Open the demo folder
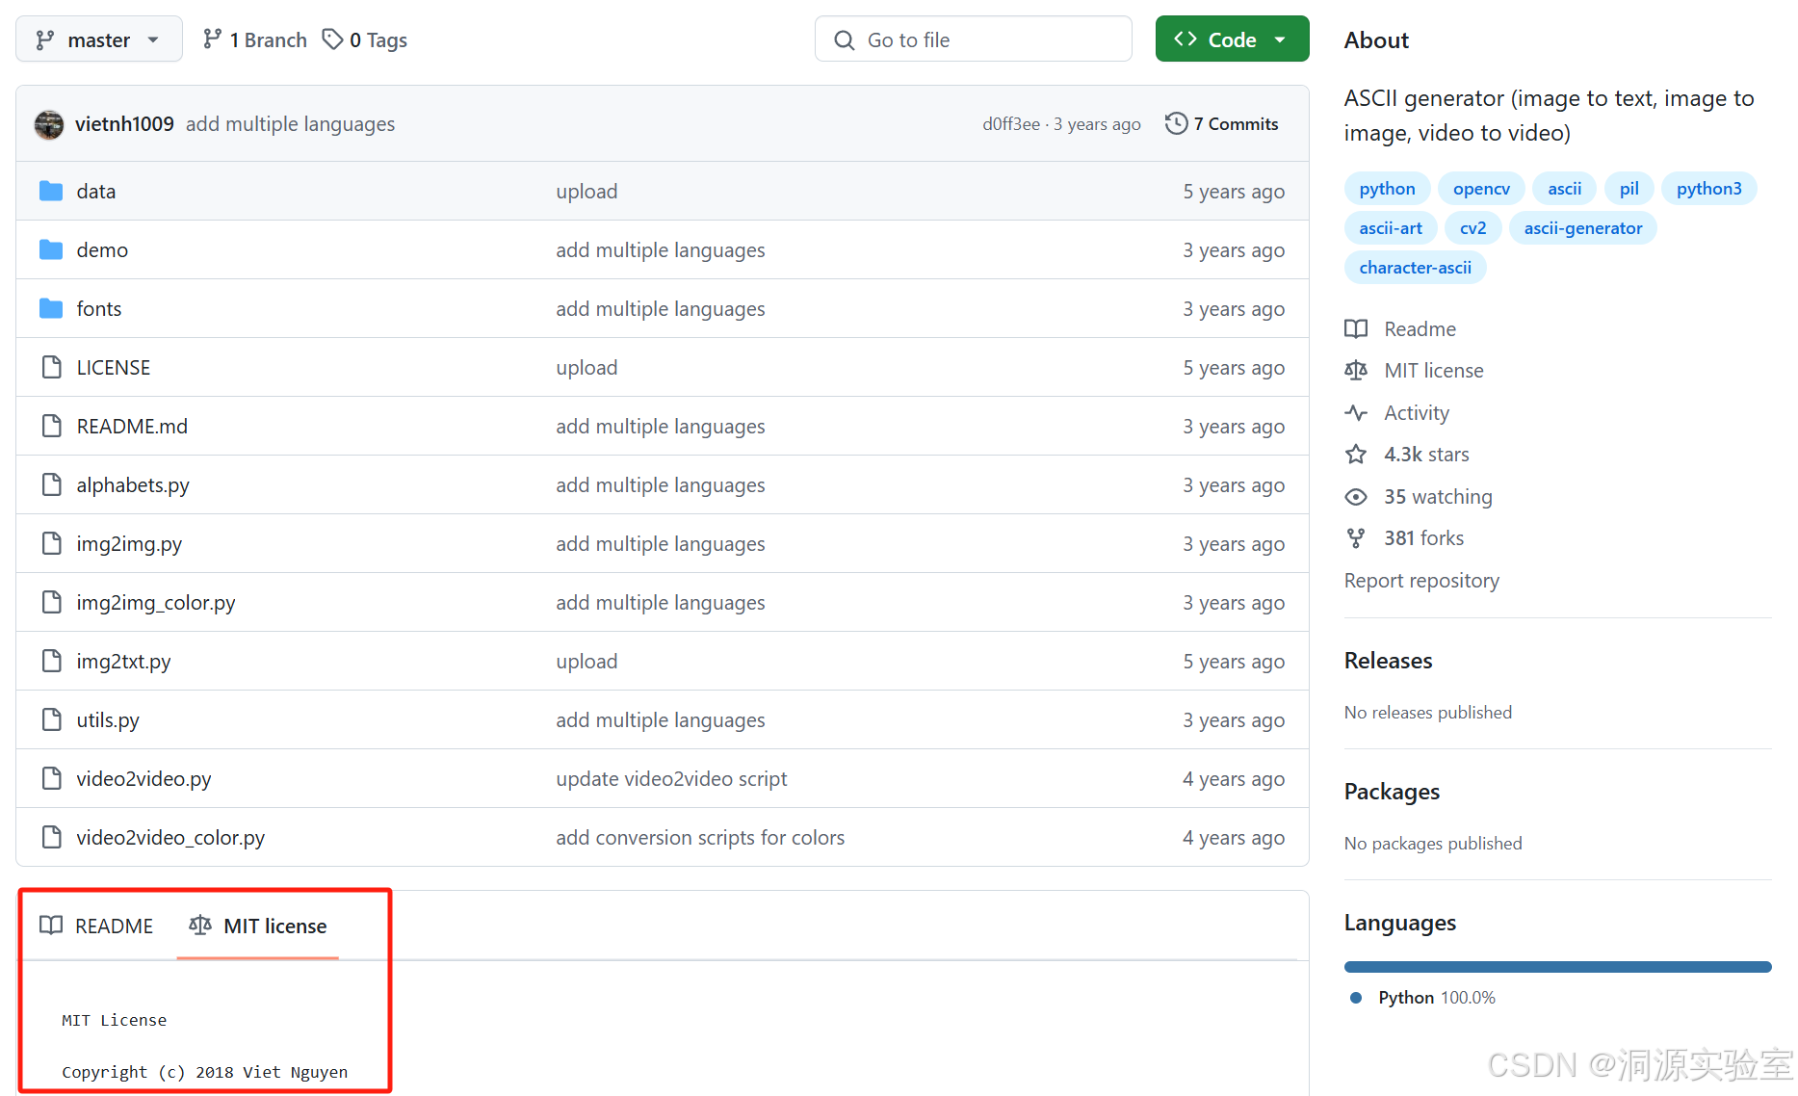This screenshot has height=1096, width=1798. (x=102, y=250)
